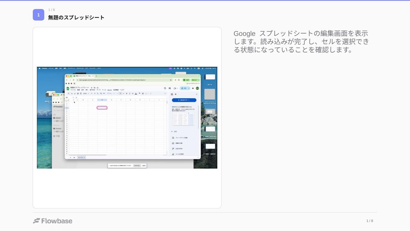Select the シート1 sheet tab
Screen dimensions: 410x231
pyautogui.click(x=81, y=157)
